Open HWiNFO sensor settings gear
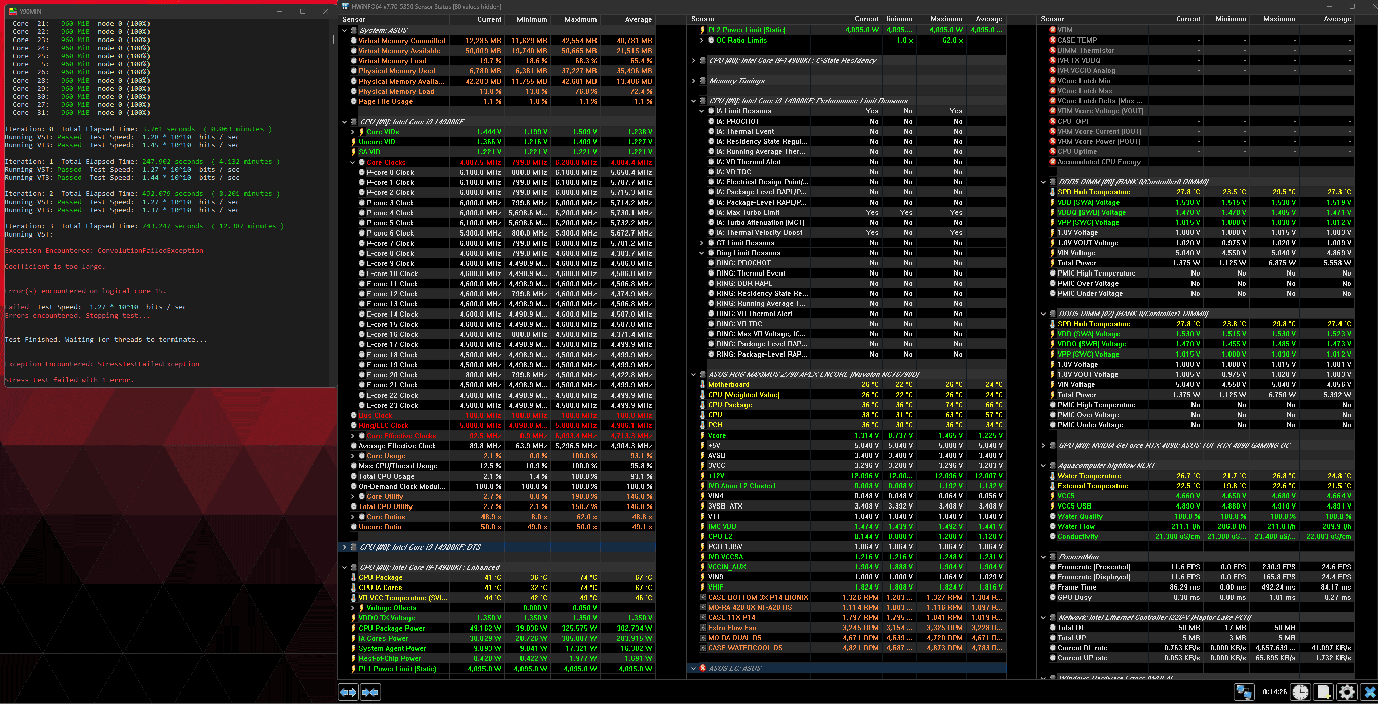The height and width of the screenshot is (704, 1378). pos(1347,692)
